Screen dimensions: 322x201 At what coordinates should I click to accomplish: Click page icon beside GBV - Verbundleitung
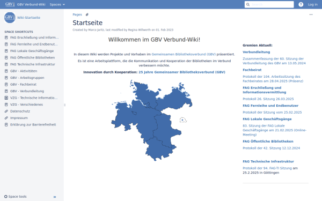click(6, 91)
